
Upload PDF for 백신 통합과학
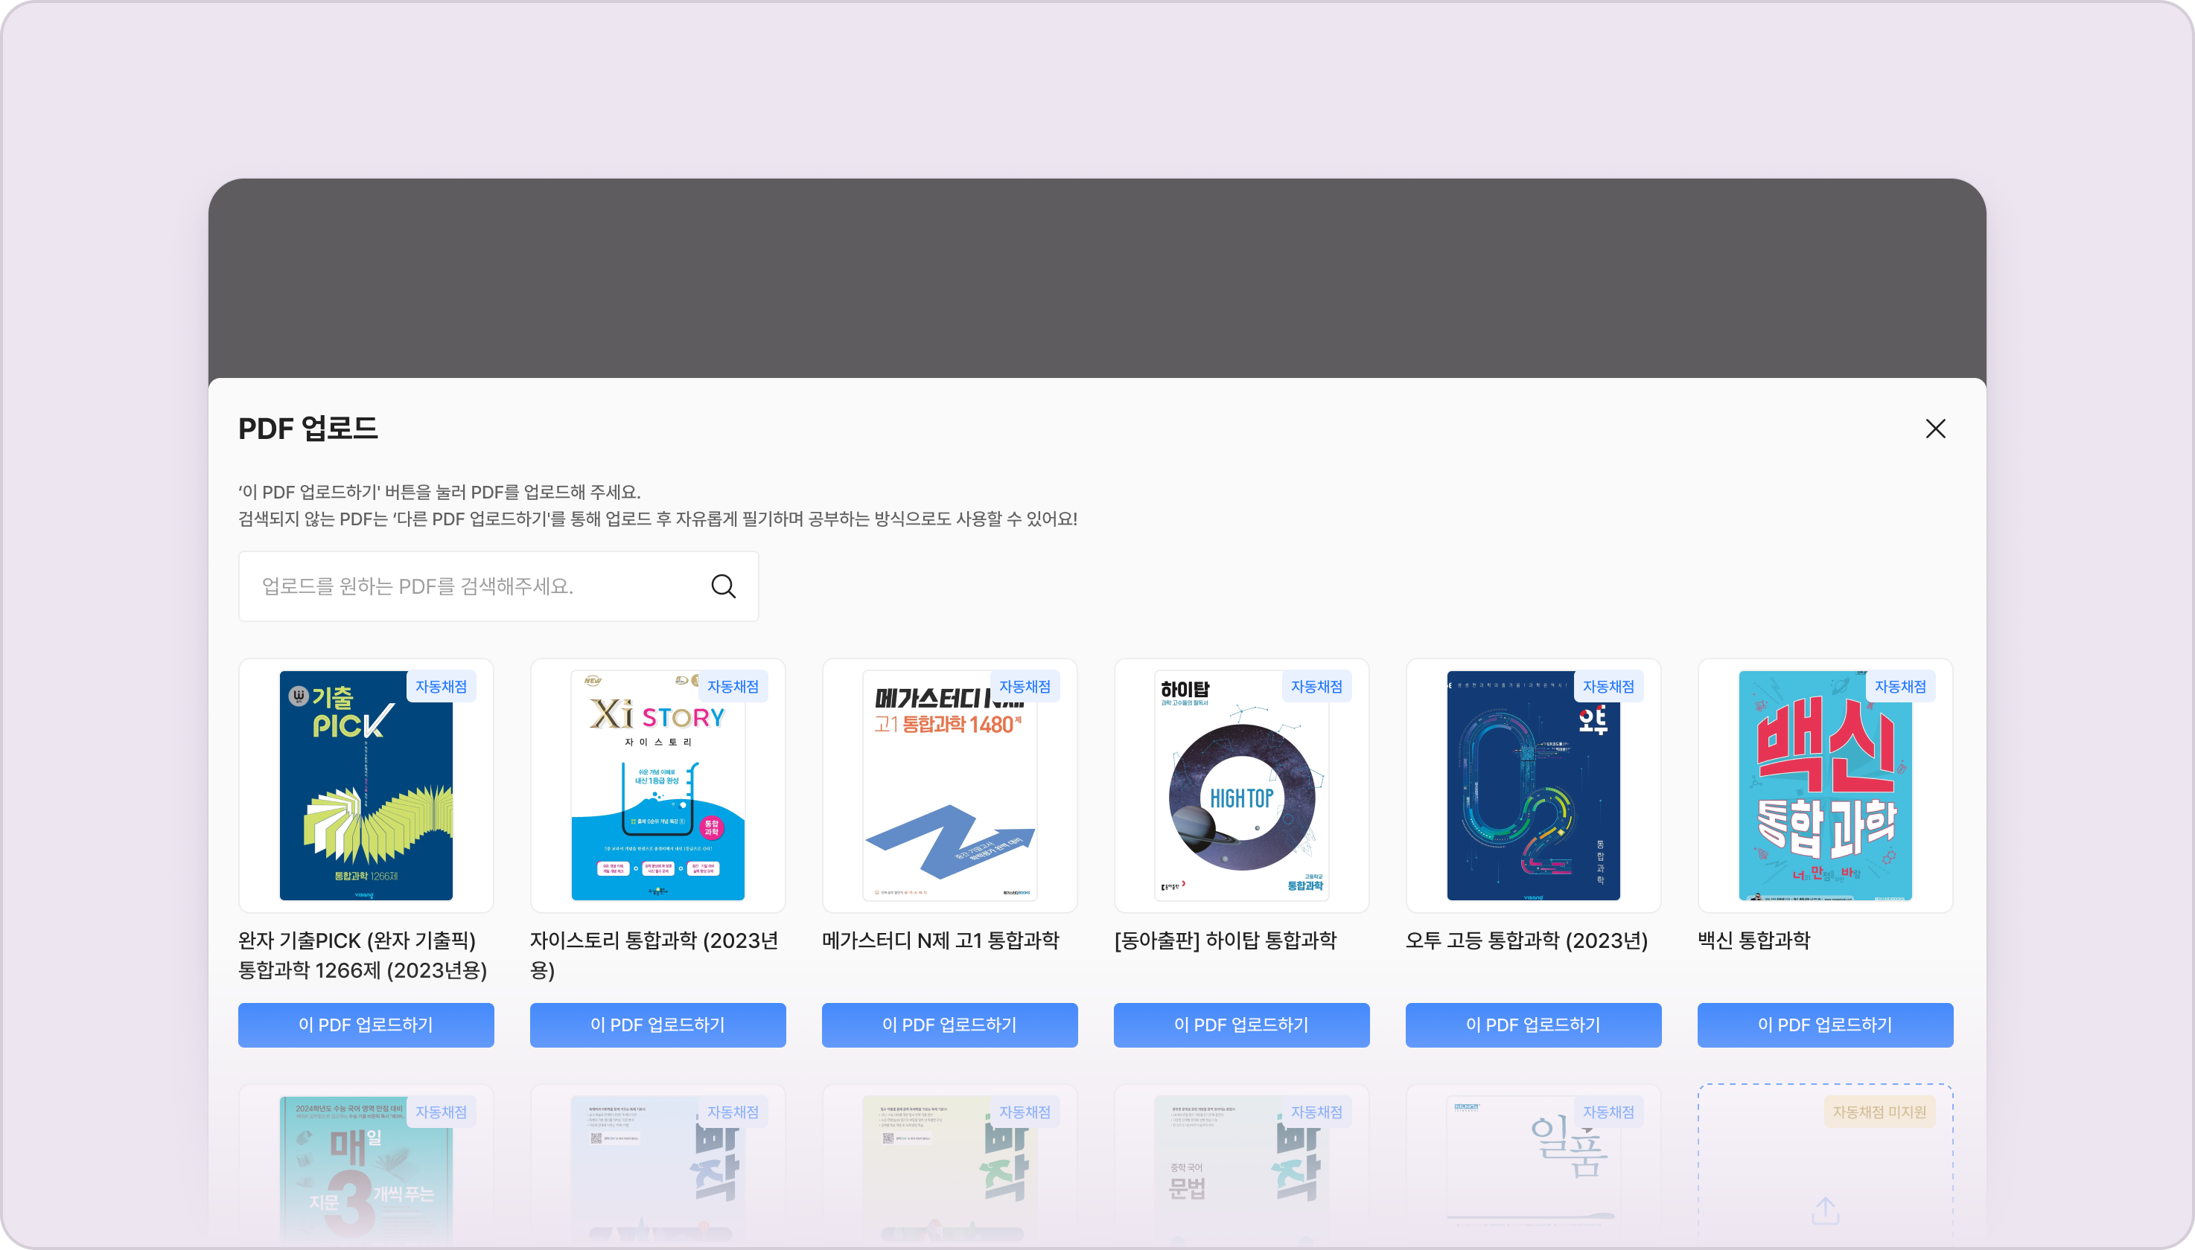[1825, 1025]
